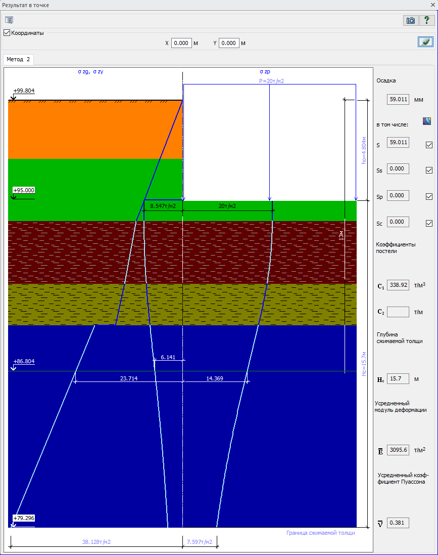Click the empty C2 coefficient field
The image size is (438, 555).
(x=398, y=312)
